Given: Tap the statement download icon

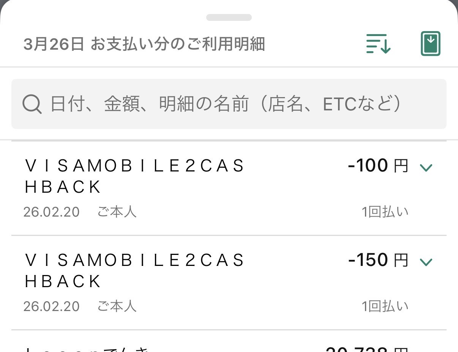Looking at the screenshot, I should pos(430,44).
